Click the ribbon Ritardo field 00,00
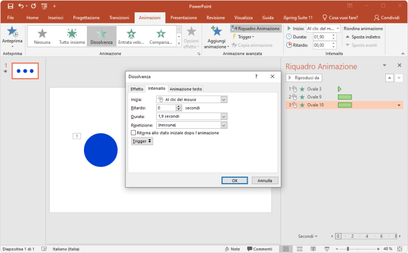The height and width of the screenshot is (253, 408). [x=322, y=45]
